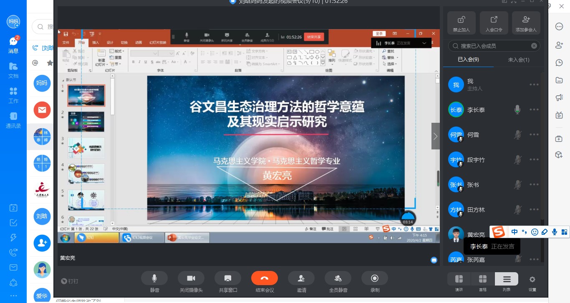Open the meeting passcode (入会口令) button

[x=494, y=22]
